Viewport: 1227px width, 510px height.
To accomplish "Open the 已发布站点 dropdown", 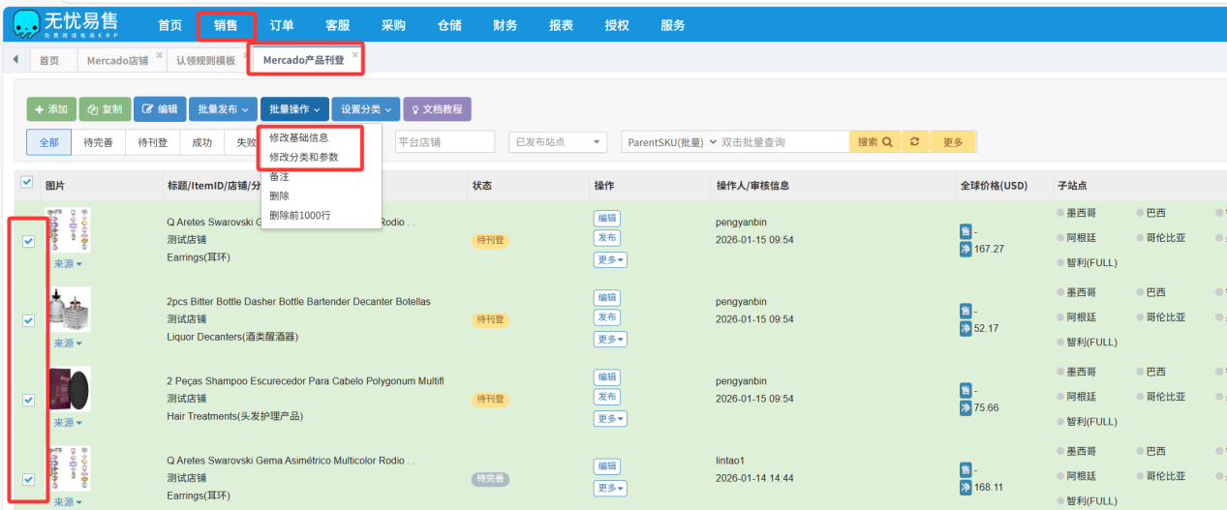I will (x=558, y=142).
